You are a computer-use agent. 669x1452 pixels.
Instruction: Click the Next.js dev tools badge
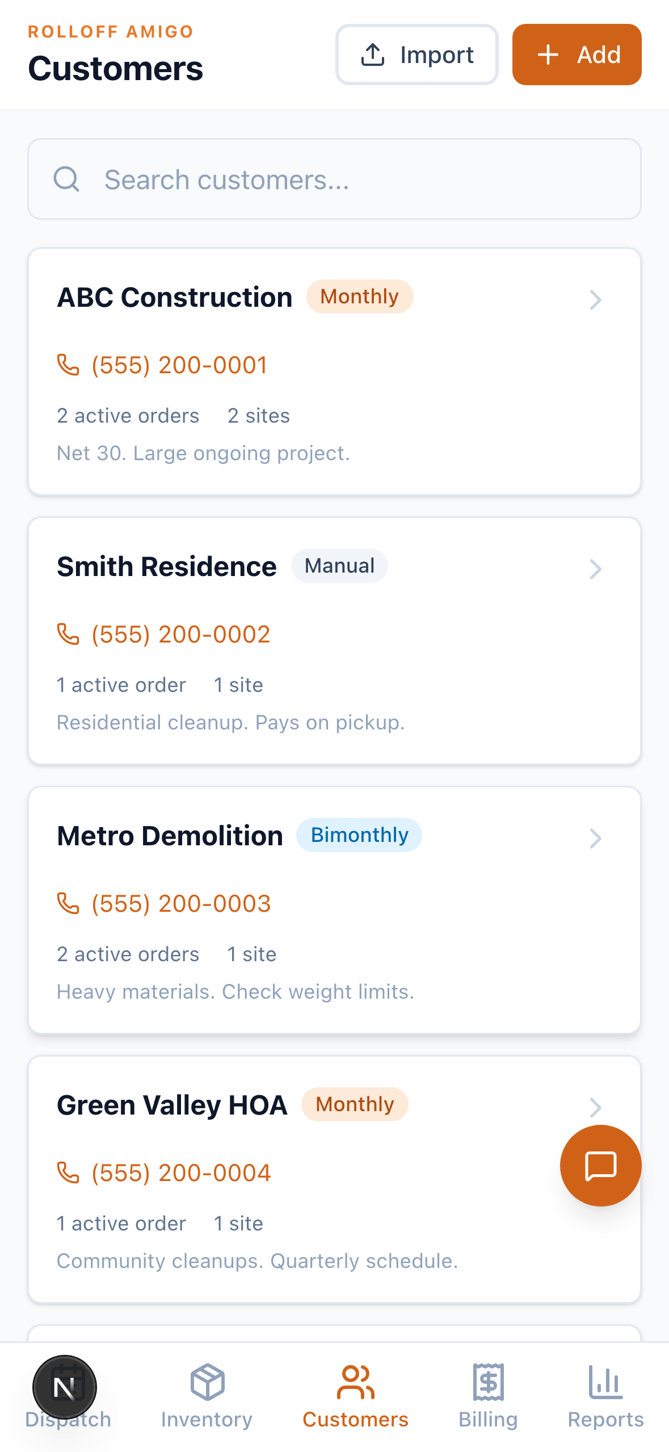pos(65,1387)
